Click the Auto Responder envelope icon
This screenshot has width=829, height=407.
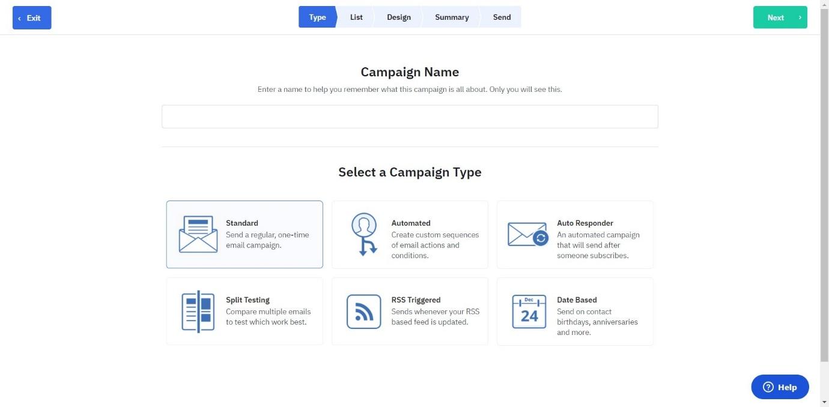click(528, 234)
